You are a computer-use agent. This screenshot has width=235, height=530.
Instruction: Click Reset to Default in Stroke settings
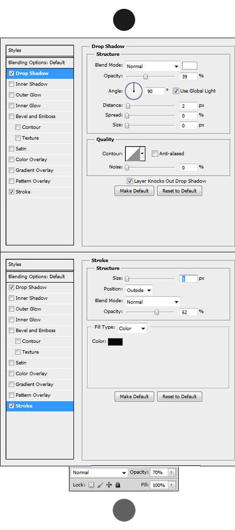click(x=180, y=397)
